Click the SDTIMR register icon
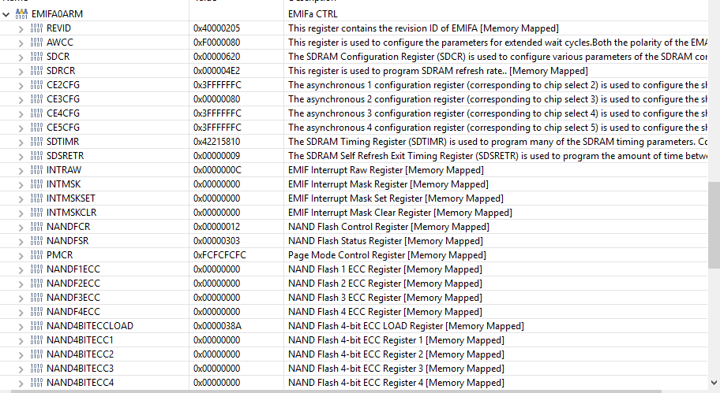 (x=37, y=142)
